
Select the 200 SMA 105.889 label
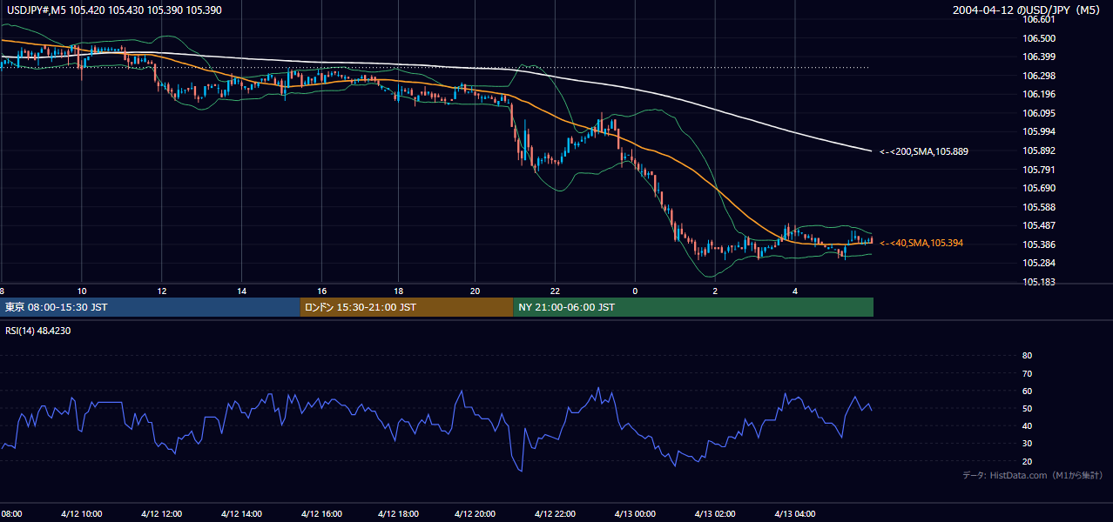[924, 151]
